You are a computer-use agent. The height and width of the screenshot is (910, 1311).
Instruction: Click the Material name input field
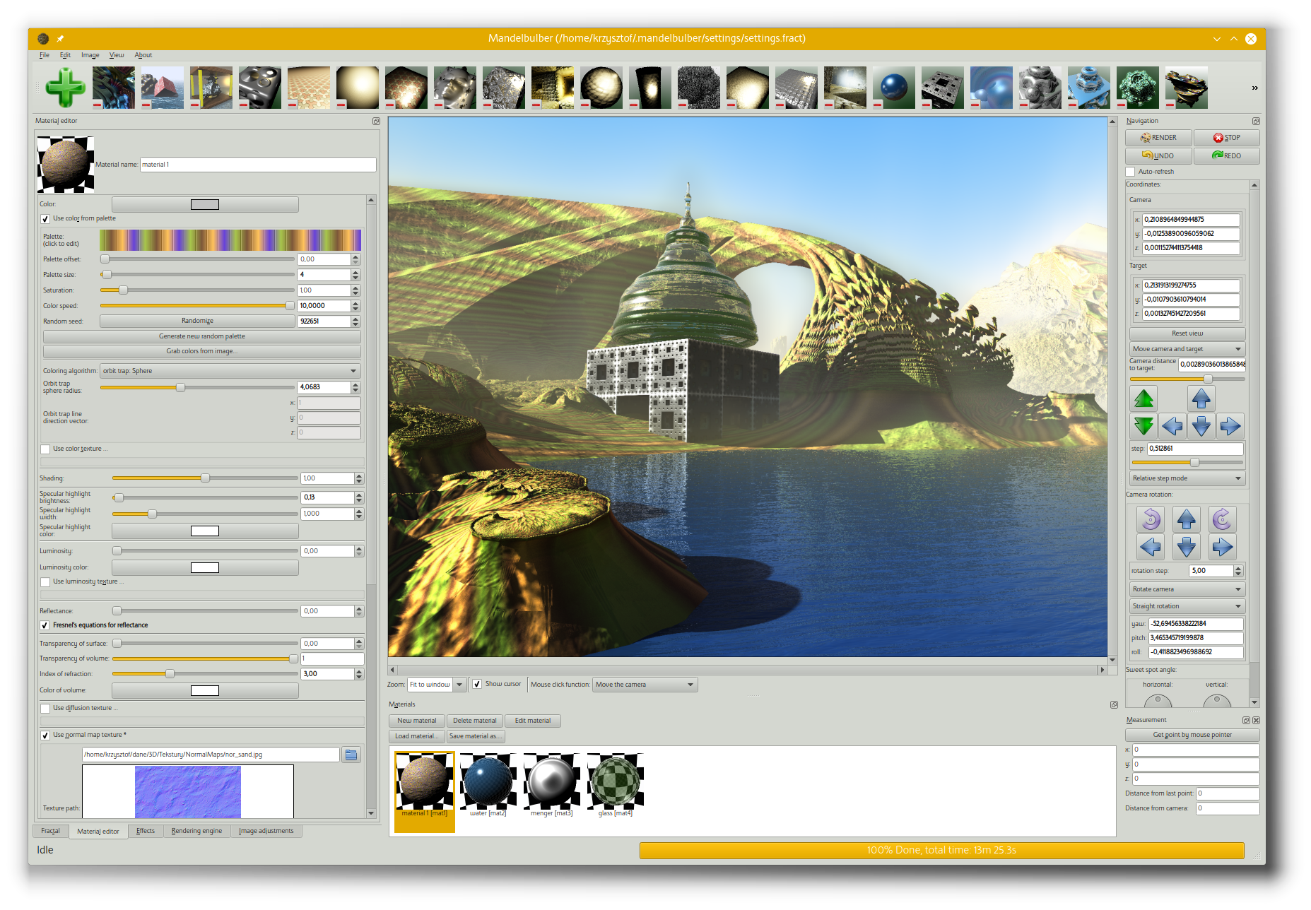point(258,165)
